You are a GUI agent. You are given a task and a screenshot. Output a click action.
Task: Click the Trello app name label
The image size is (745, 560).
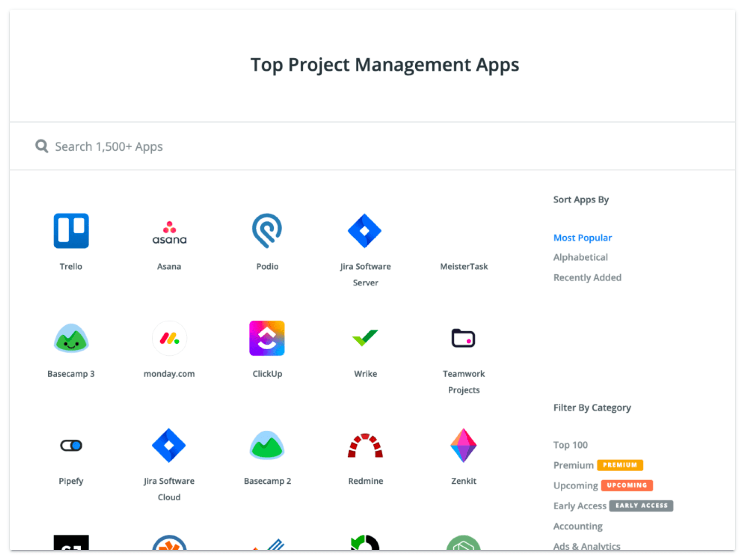(x=71, y=267)
